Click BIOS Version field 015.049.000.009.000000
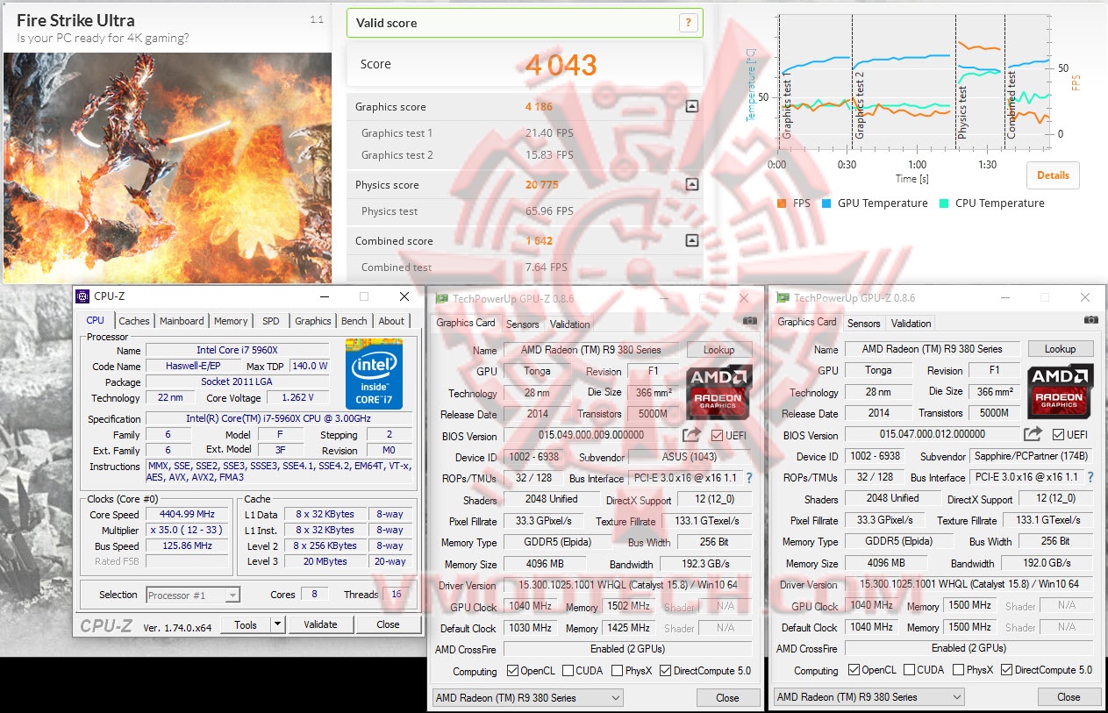This screenshot has width=1108, height=713. pyautogui.click(x=591, y=435)
